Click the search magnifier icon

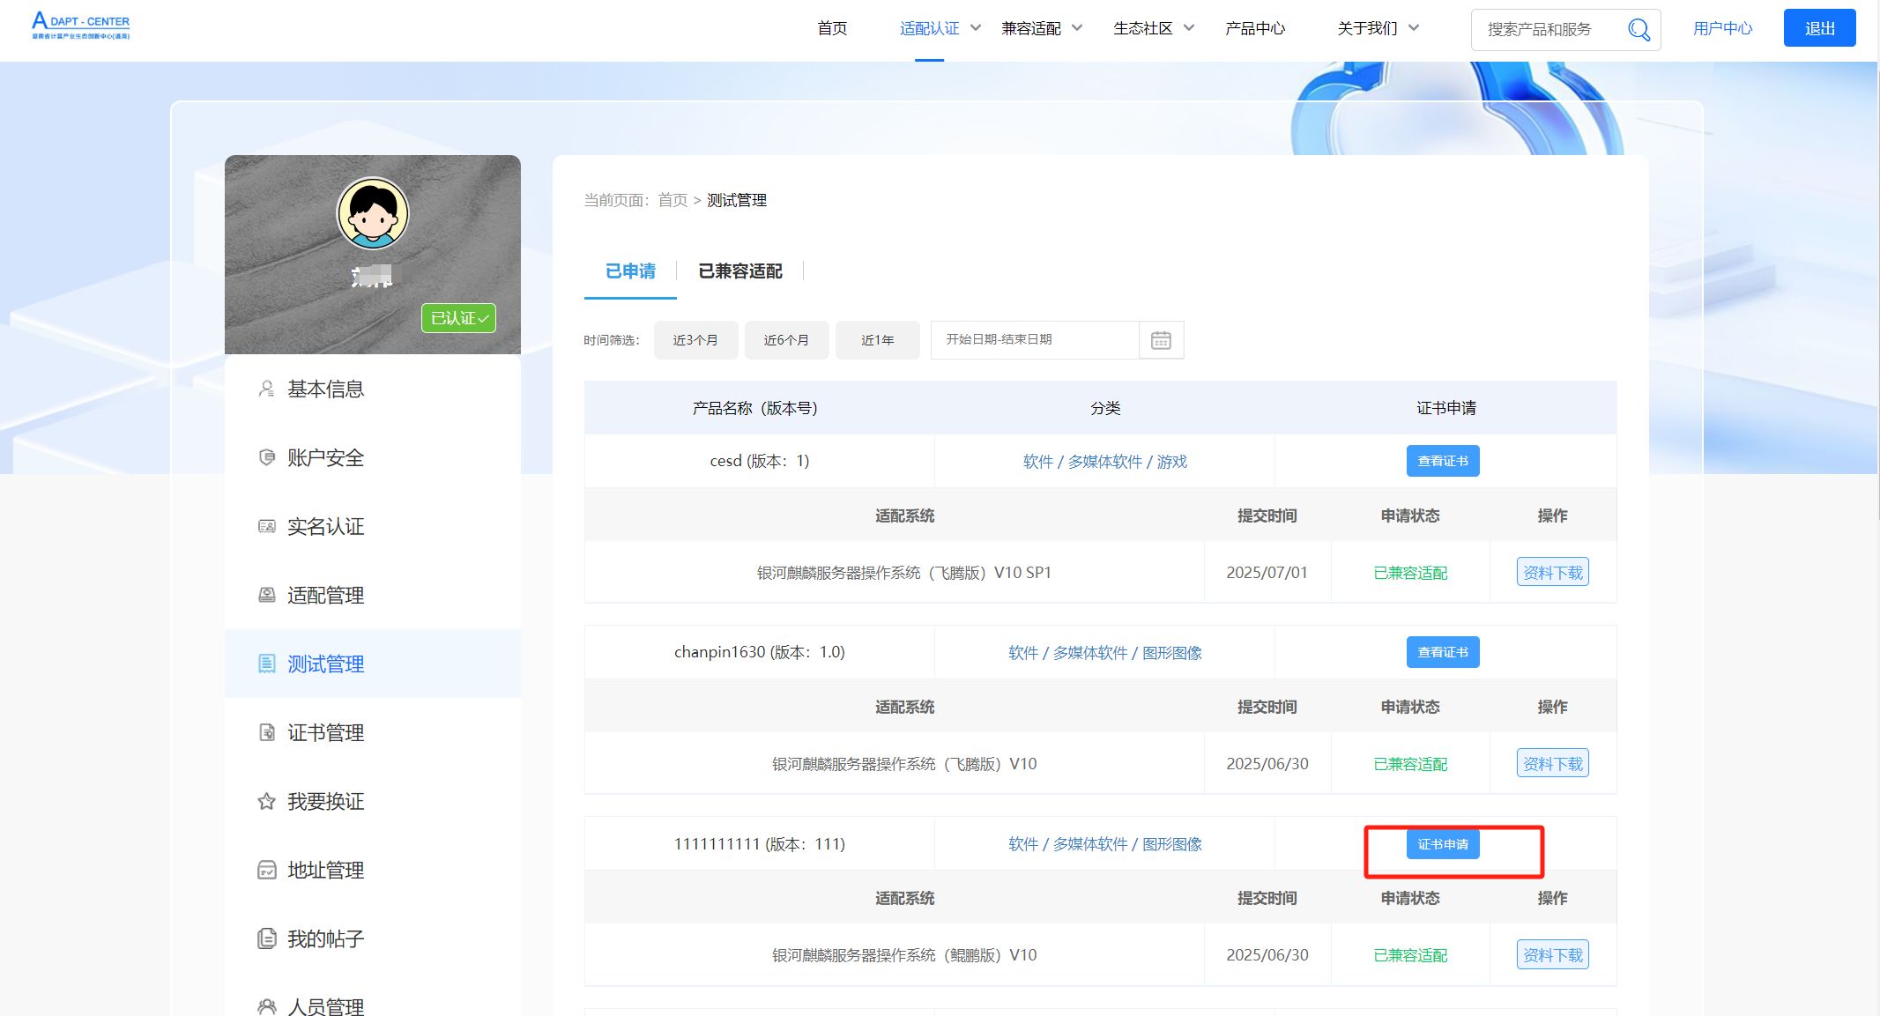[x=1638, y=30]
